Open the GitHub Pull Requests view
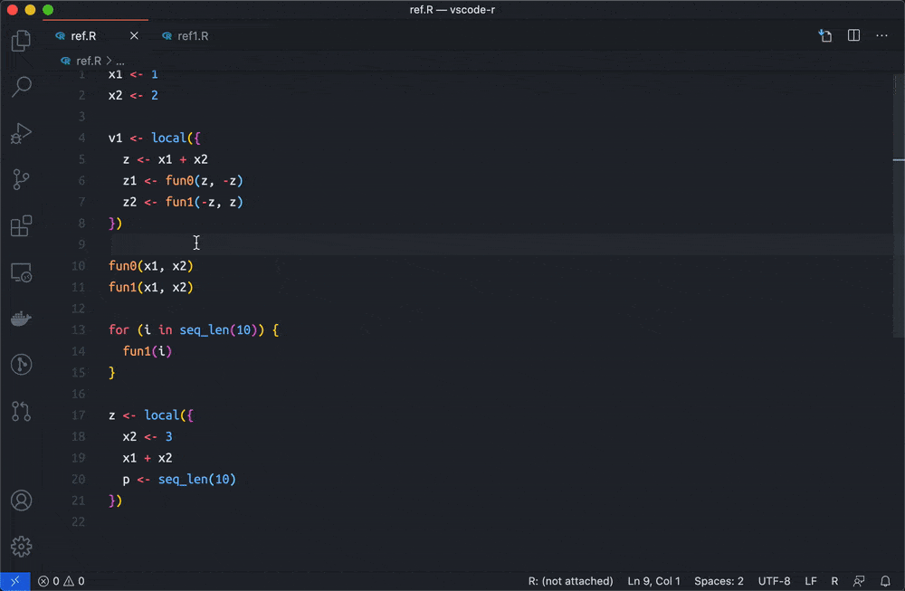 coord(22,411)
